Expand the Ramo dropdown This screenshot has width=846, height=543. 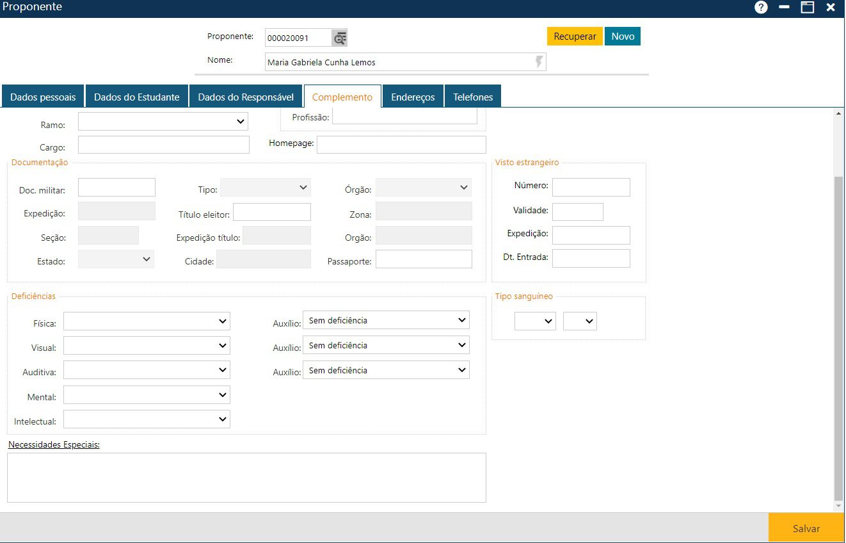click(163, 122)
